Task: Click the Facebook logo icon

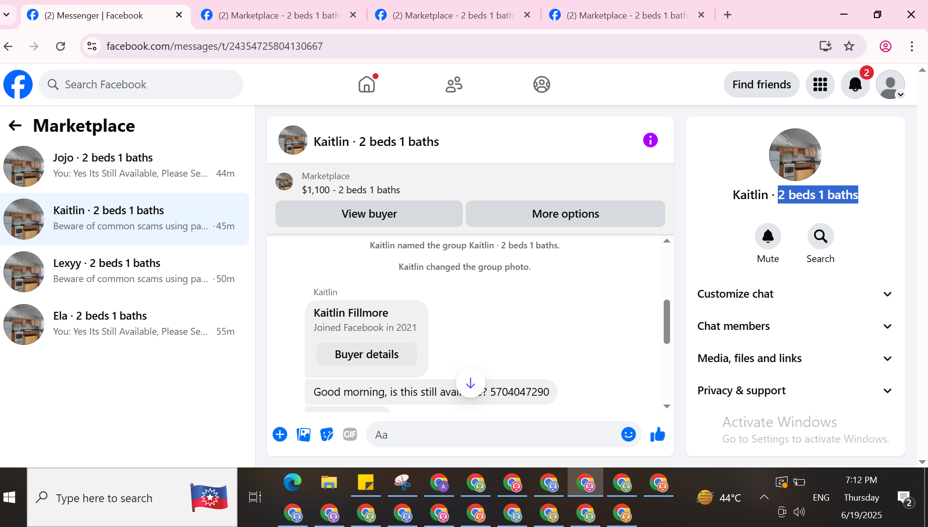Action: click(x=18, y=84)
